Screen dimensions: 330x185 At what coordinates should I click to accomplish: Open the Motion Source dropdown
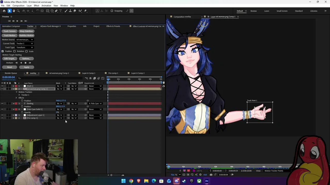point(25,40)
